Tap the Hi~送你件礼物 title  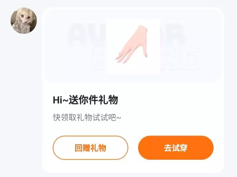[x=85, y=100]
